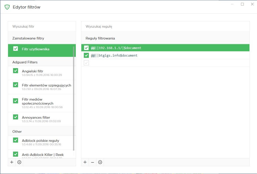Image resolution: width=257 pixels, height=174 pixels.
Task: Click Angielski filtr version 1.0.94.15 text
Action: pos(42,75)
